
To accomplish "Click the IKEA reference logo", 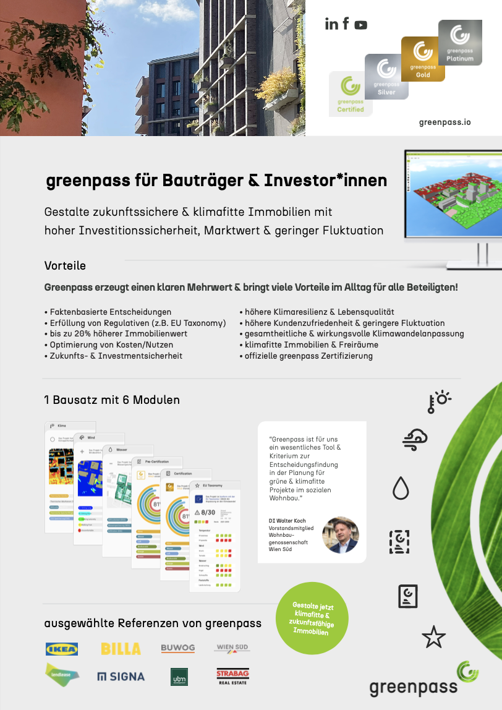I will (x=62, y=649).
